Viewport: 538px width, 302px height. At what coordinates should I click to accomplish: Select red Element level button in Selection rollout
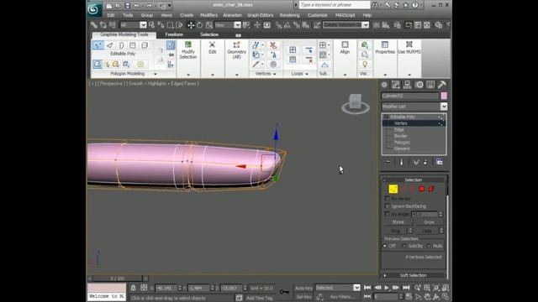pyautogui.click(x=431, y=189)
